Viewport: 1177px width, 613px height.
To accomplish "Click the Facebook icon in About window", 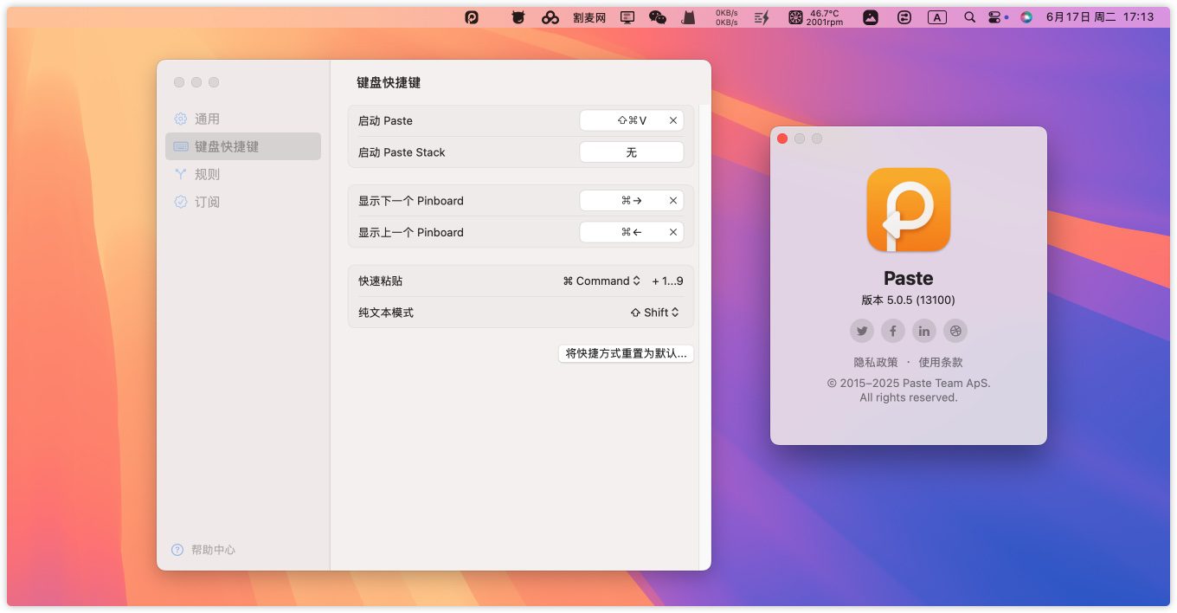I will 893,331.
